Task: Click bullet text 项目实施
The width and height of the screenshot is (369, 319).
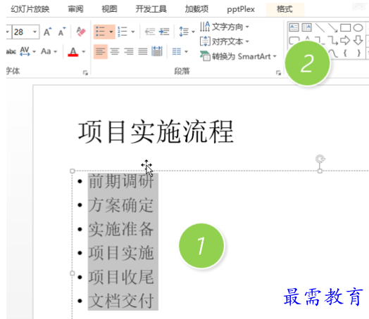Action: (121, 253)
